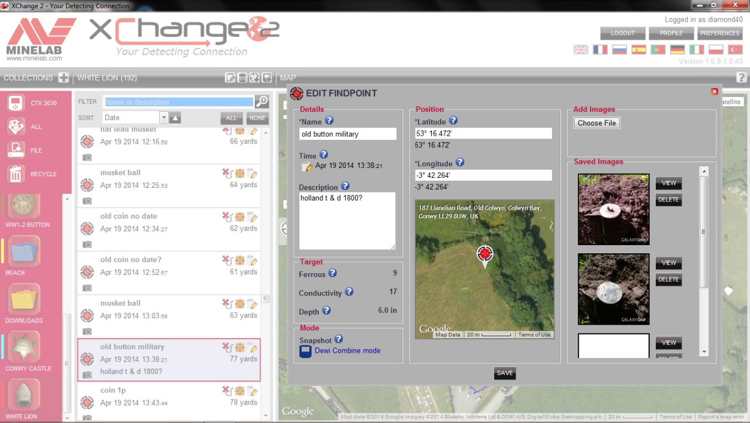Select Polish language flag
Viewport: 750px width, 423px height.
click(x=716, y=49)
